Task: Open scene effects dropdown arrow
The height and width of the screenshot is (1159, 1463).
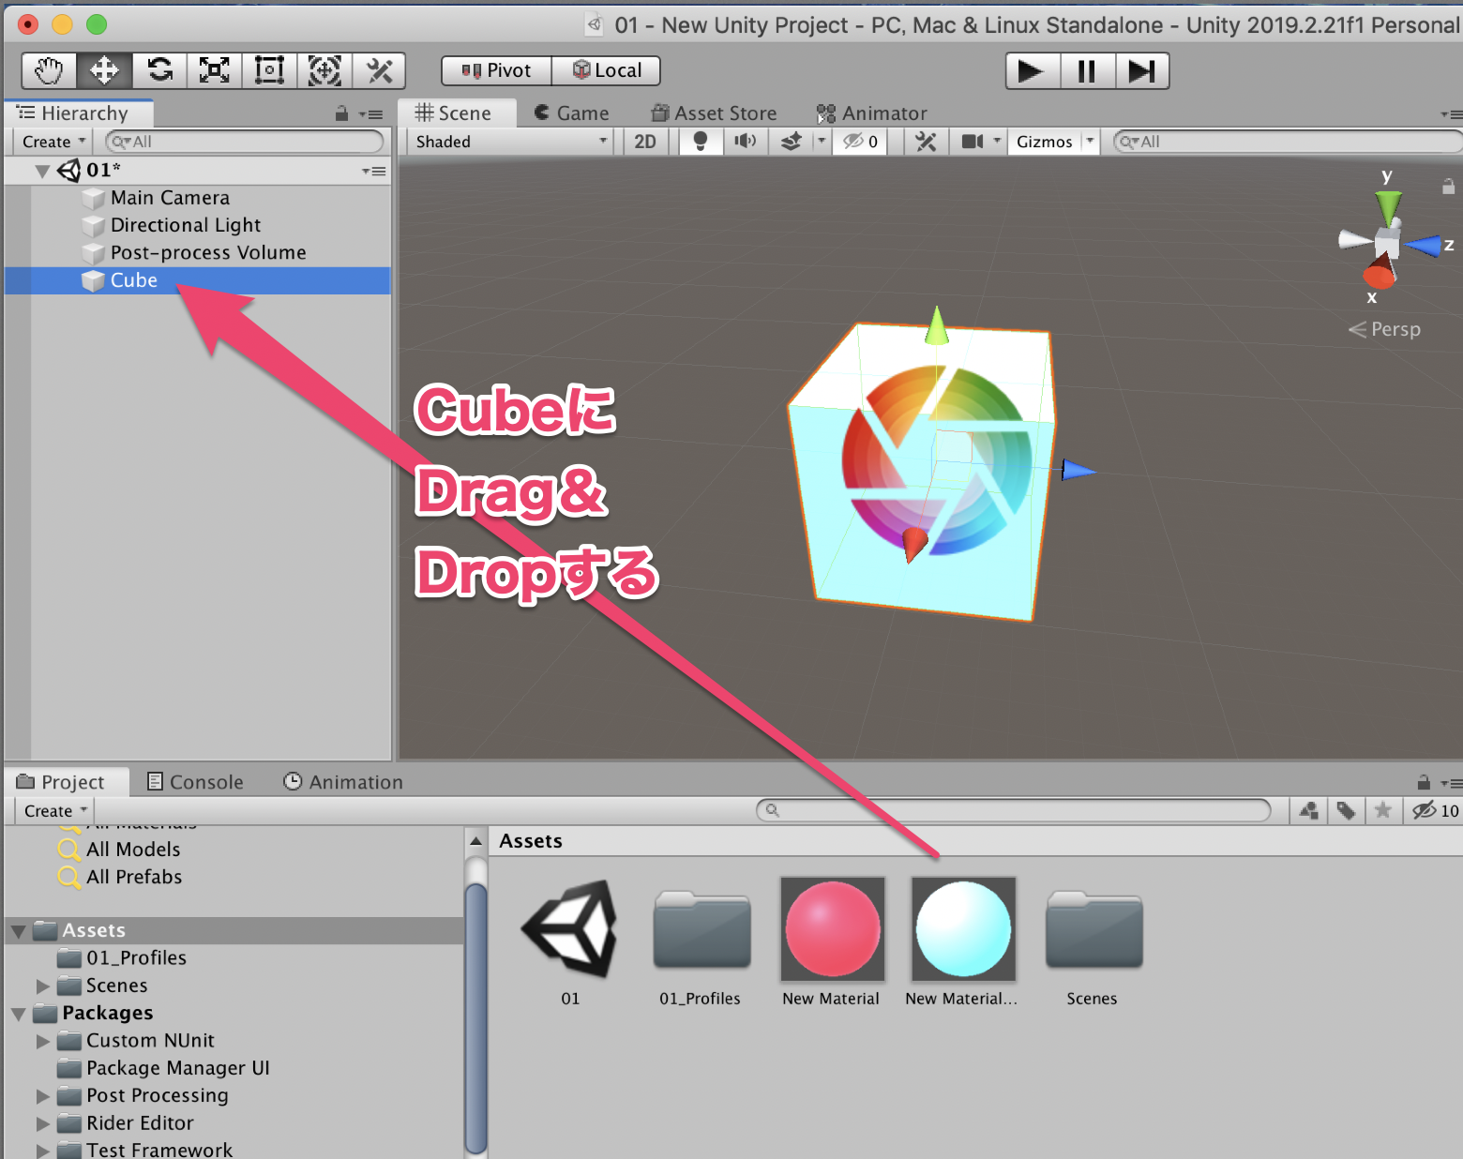Action: click(x=822, y=142)
